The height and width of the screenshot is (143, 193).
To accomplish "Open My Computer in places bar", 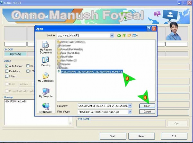I will pos(46,93).
